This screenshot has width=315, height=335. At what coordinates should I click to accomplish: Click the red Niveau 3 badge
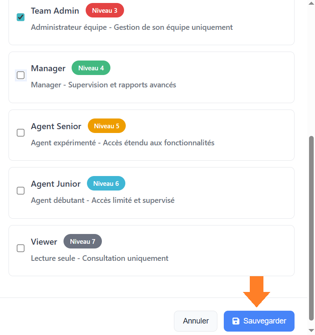[105, 10]
